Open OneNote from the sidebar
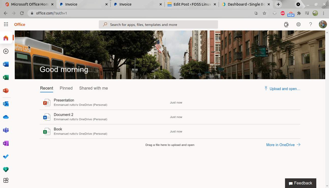This screenshot has width=329, height=188. pos(6,143)
